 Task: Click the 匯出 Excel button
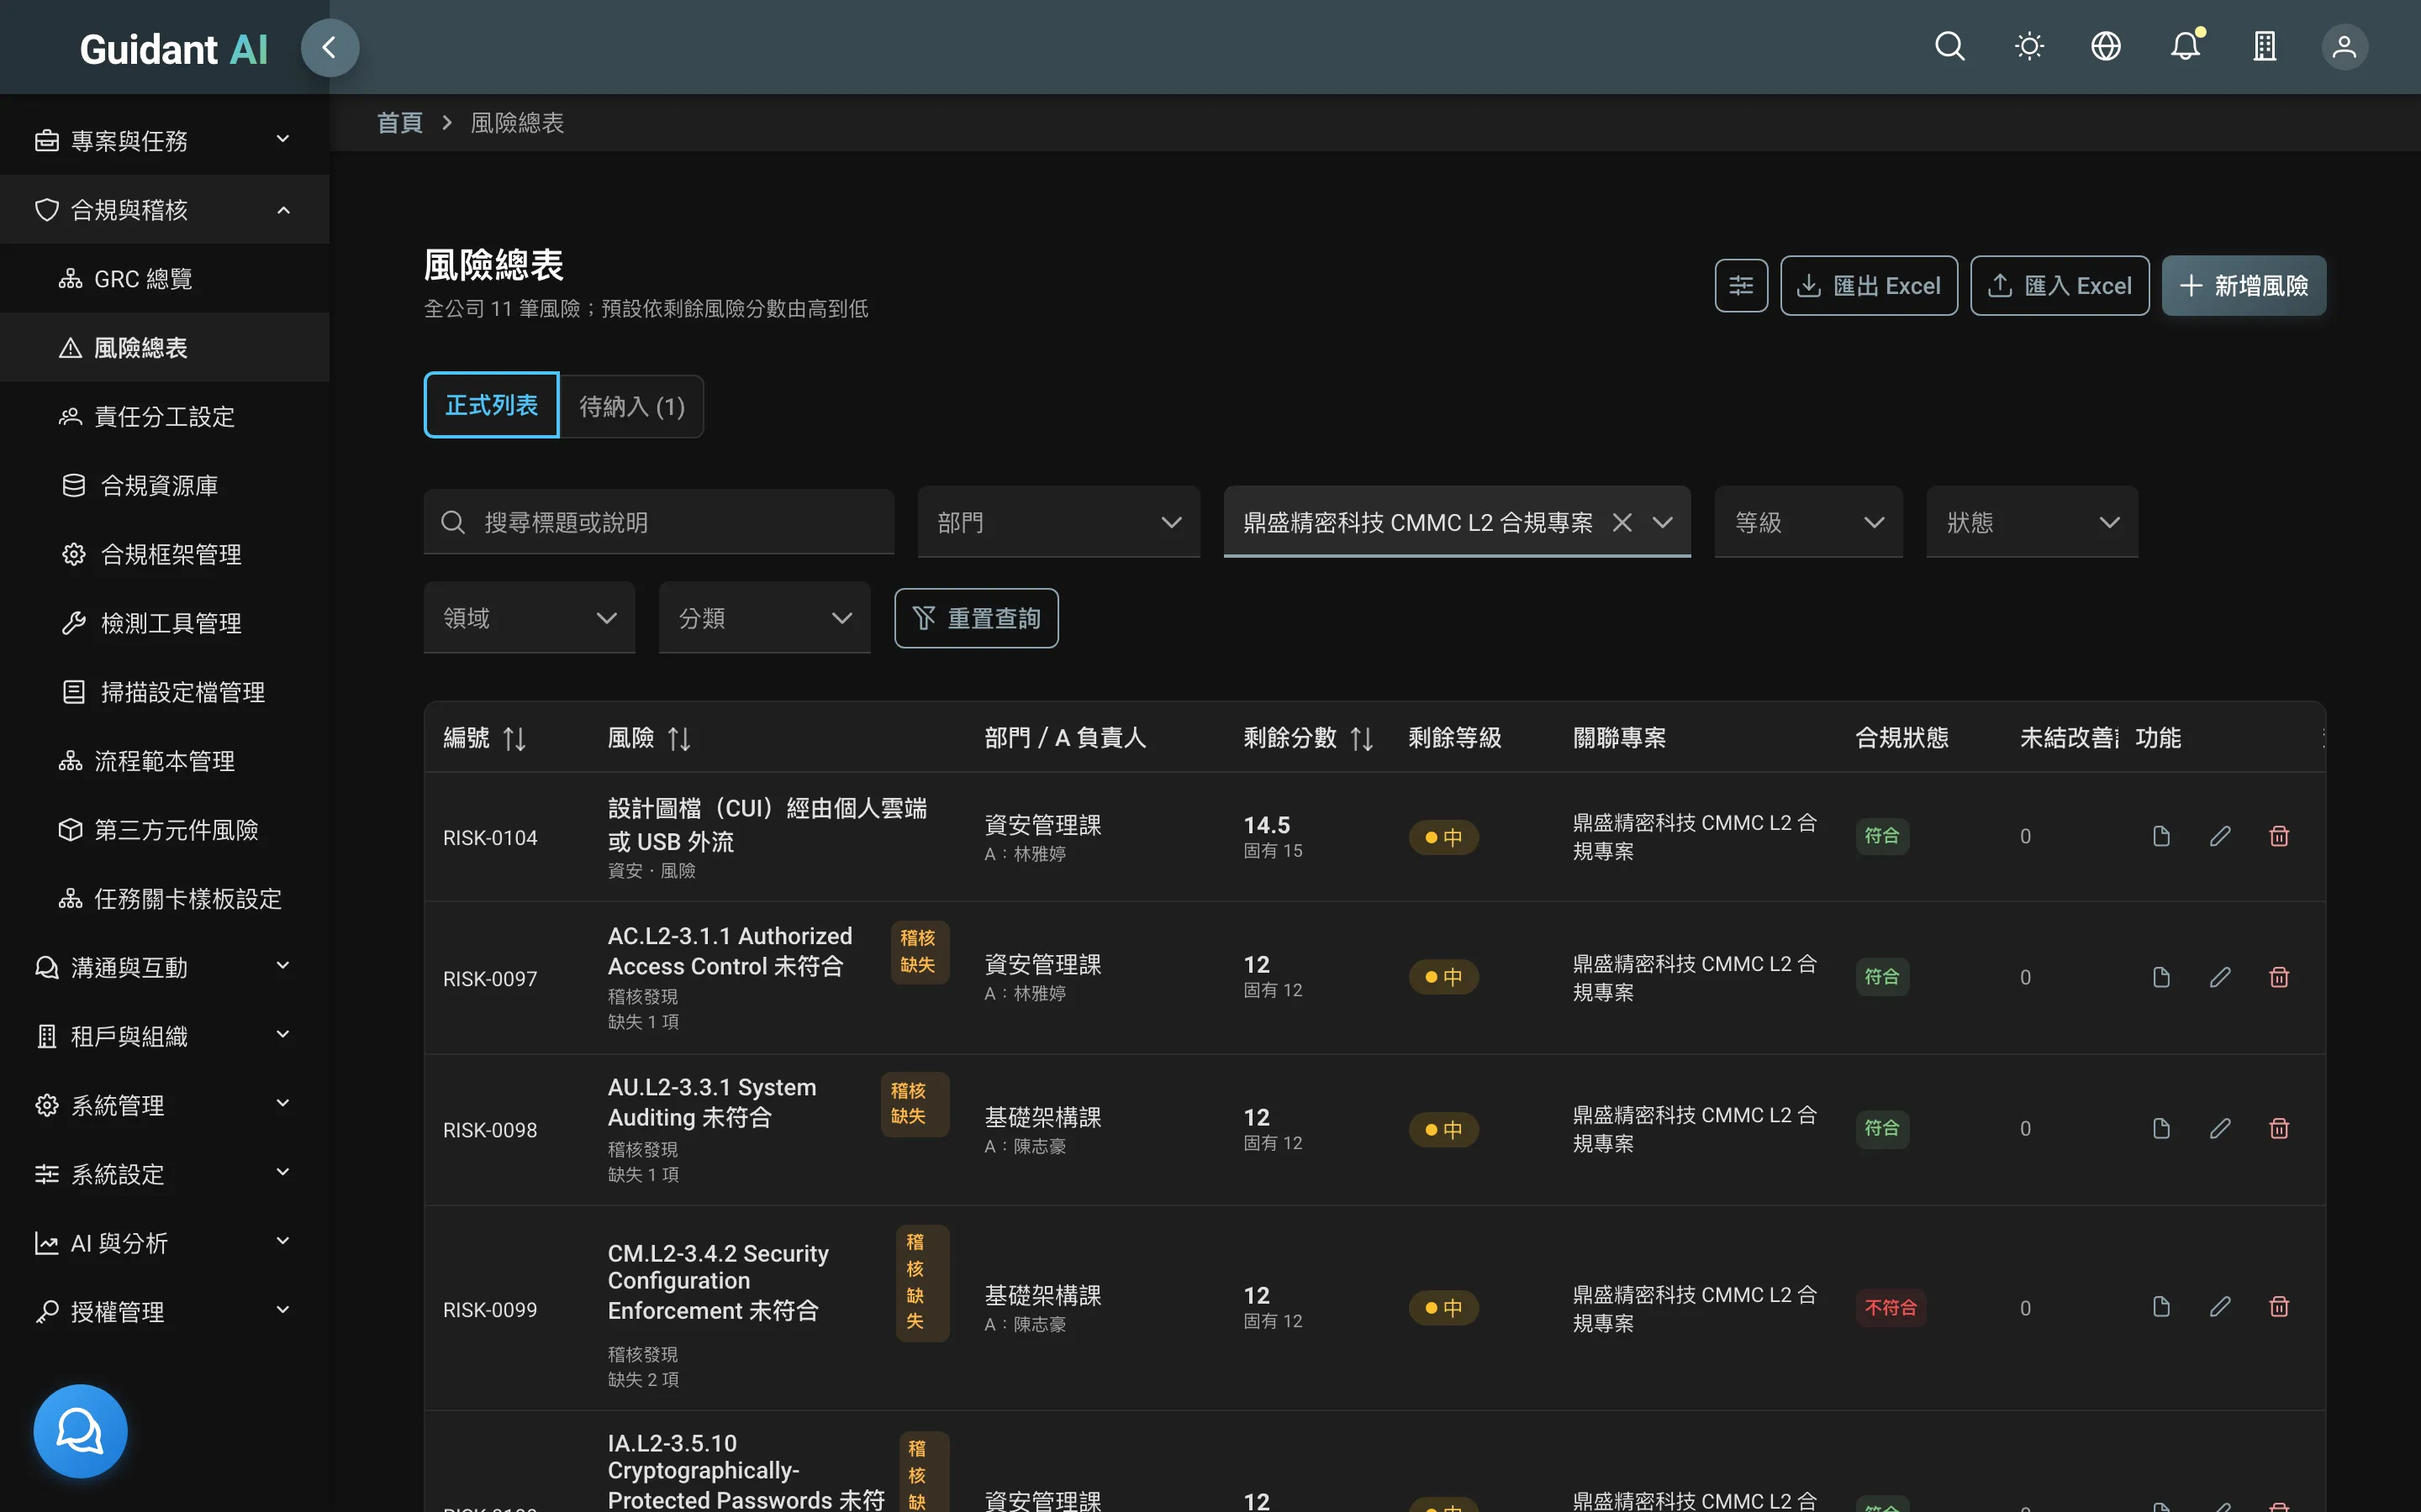pyautogui.click(x=1868, y=286)
